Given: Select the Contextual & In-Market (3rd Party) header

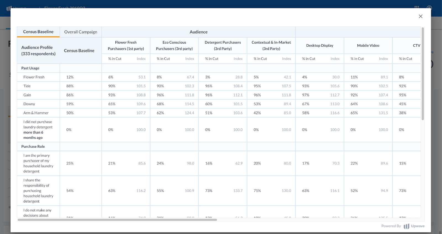Looking at the screenshot, I should pos(271,46).
